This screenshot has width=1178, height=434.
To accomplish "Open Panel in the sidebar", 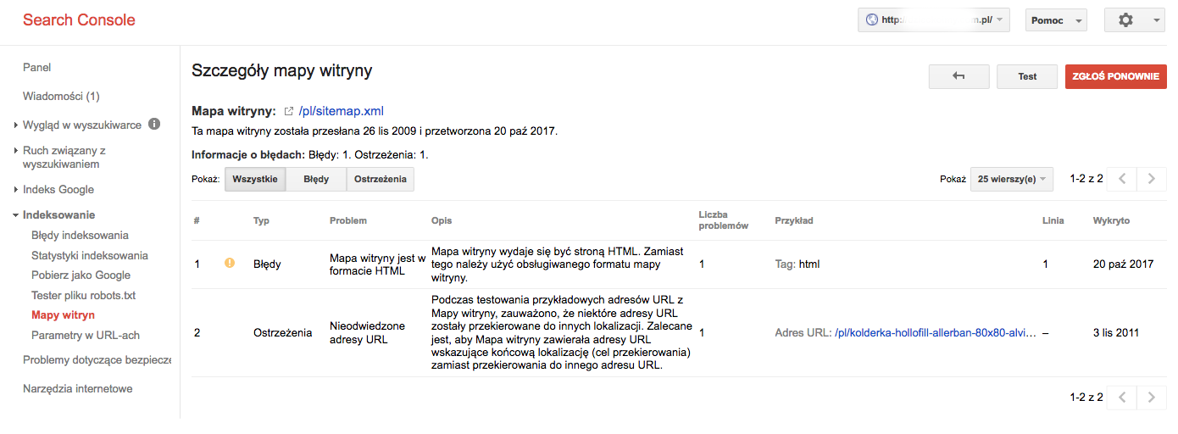I will tap(37, 67).
